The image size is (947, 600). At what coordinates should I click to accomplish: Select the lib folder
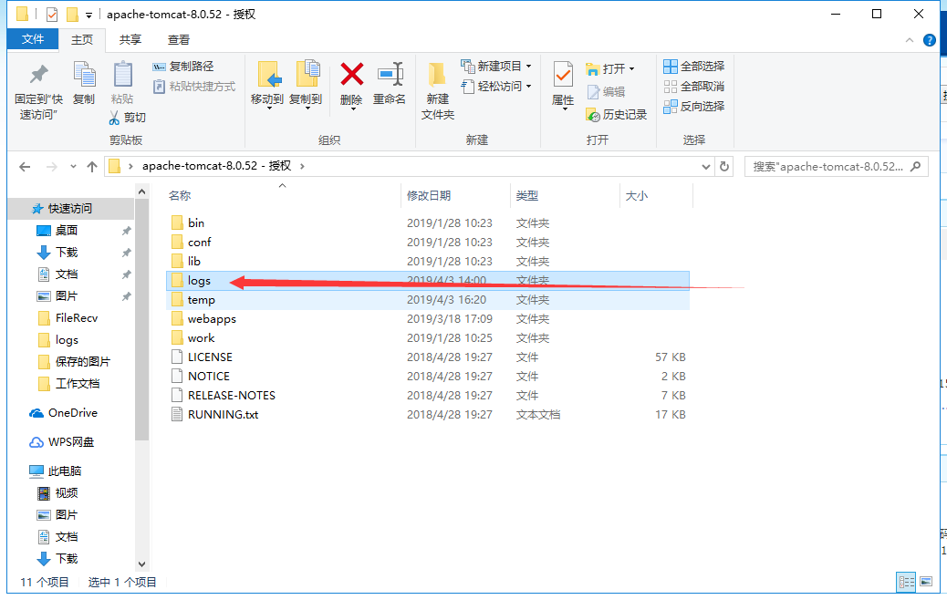click(428, 262)
